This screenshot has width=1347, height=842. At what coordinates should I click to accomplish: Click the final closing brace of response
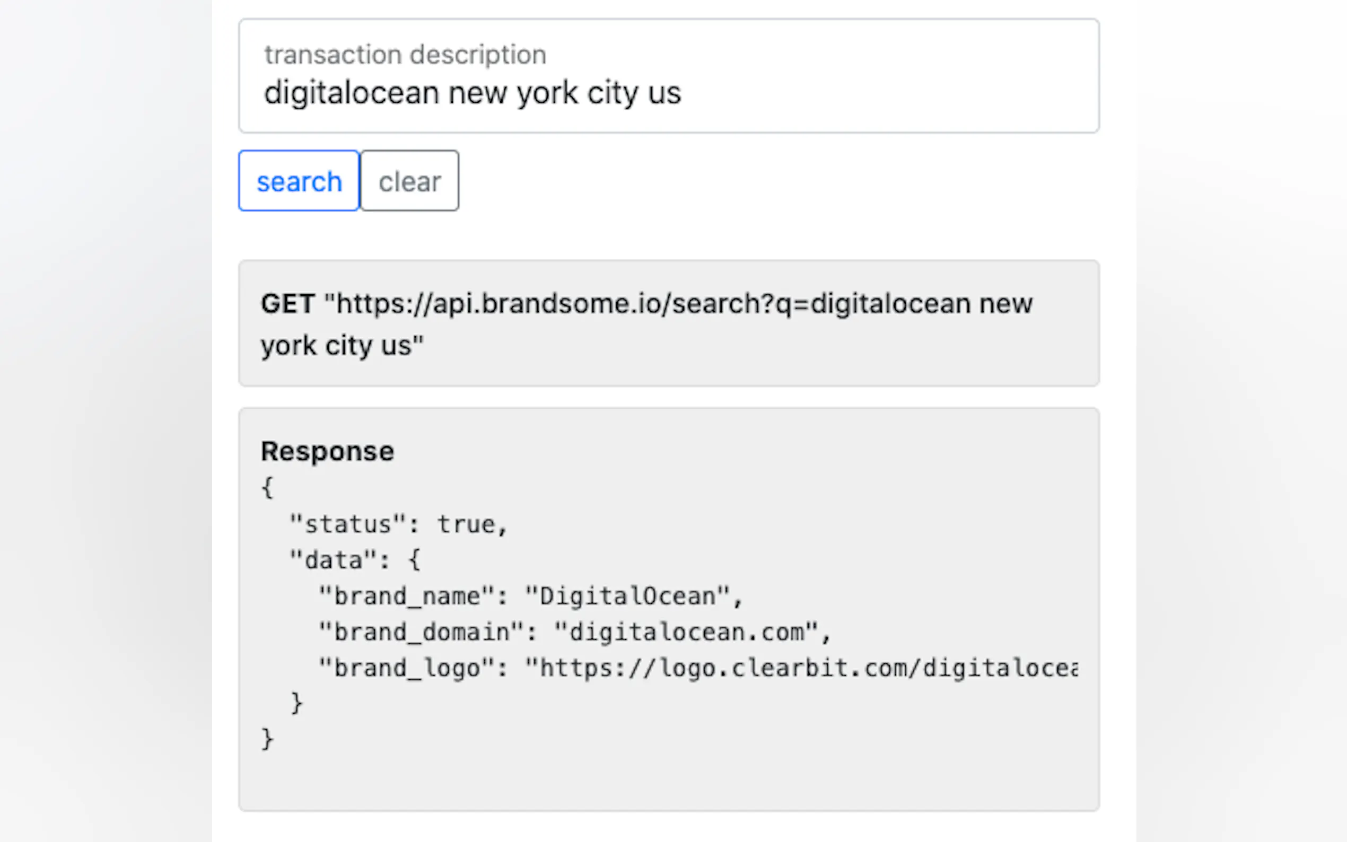point(267,740)
